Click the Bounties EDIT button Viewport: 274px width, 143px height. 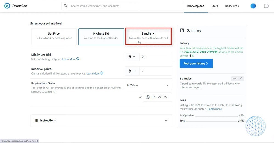[x=237, y=79]
